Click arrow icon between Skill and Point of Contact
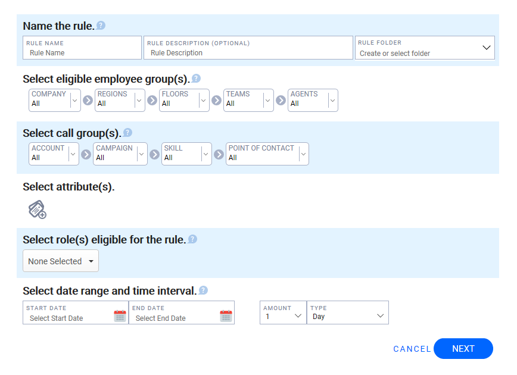Image resolution: width=517 pixels, height=375 pixels. point(219,154)
